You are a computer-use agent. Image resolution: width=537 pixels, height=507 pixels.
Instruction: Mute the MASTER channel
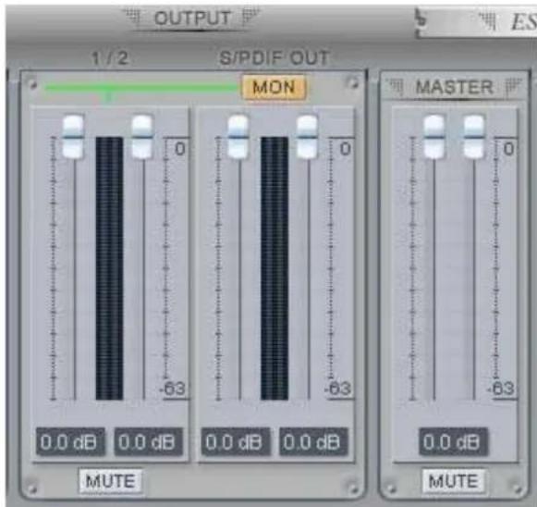click(x=454, y=480)
